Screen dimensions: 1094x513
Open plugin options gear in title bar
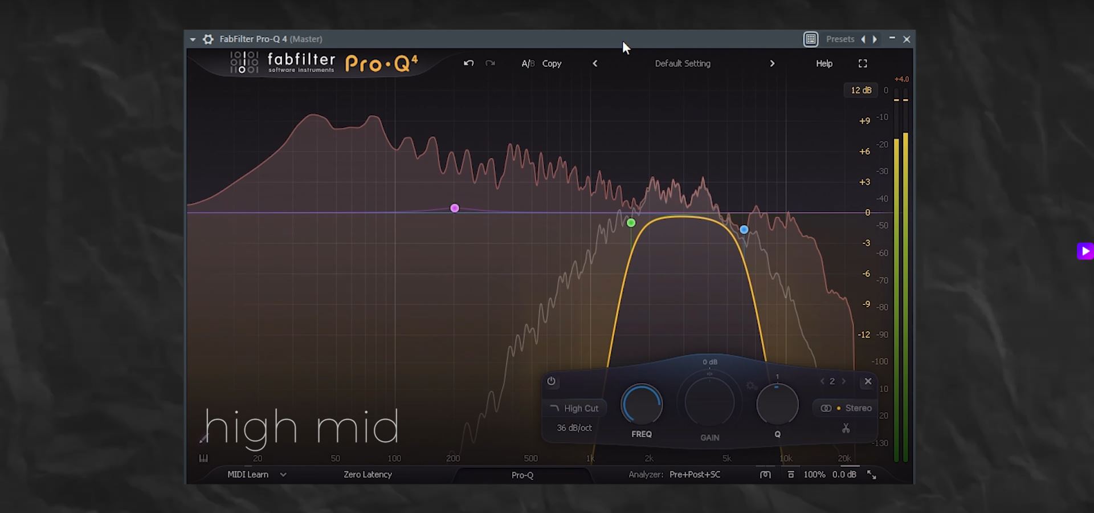coord(209,39)
